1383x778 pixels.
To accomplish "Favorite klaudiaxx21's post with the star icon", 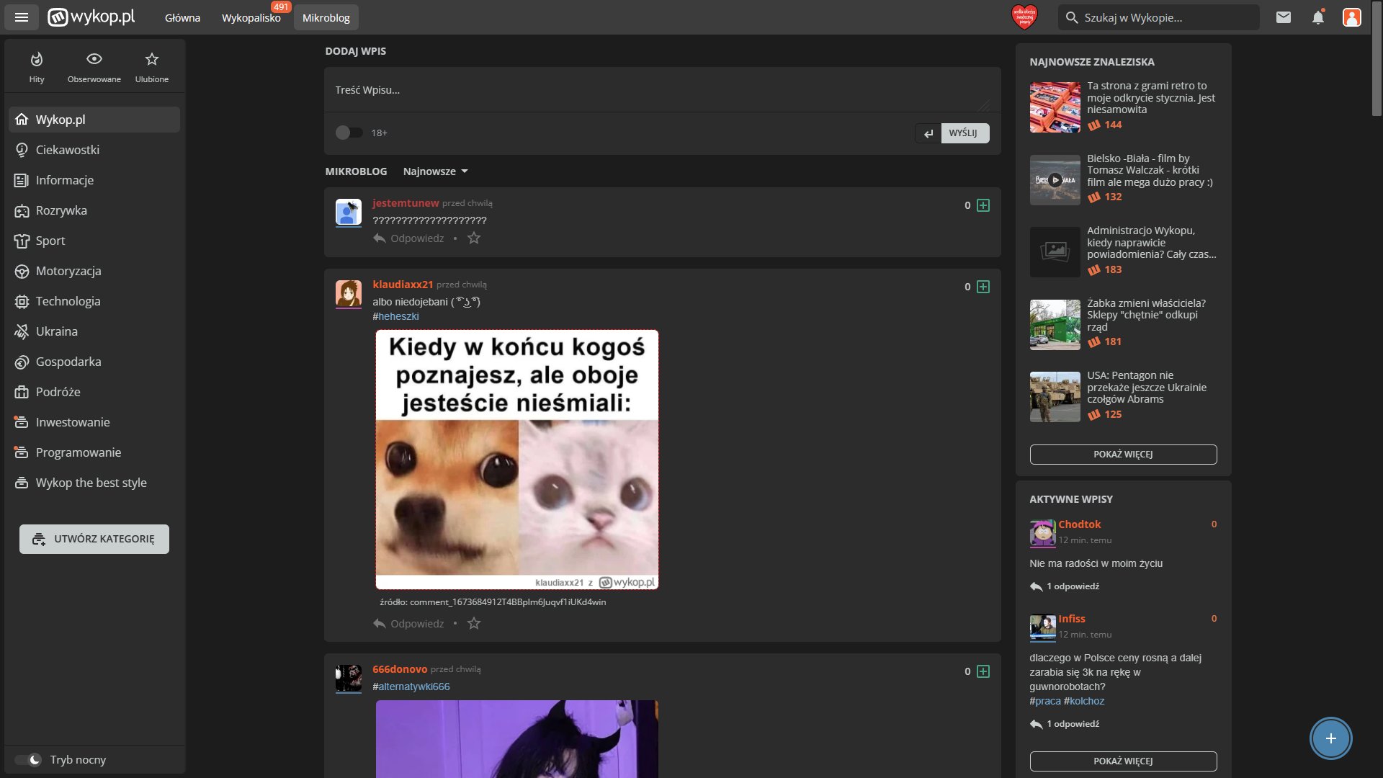I will point(474,624).
